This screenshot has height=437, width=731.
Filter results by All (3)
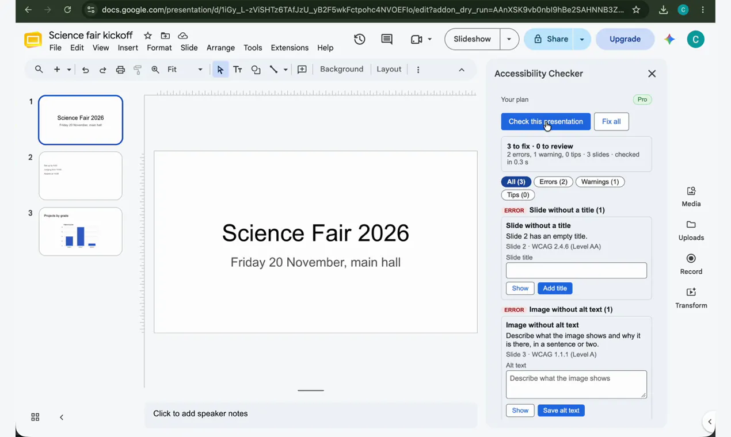[x=516, y=182]
